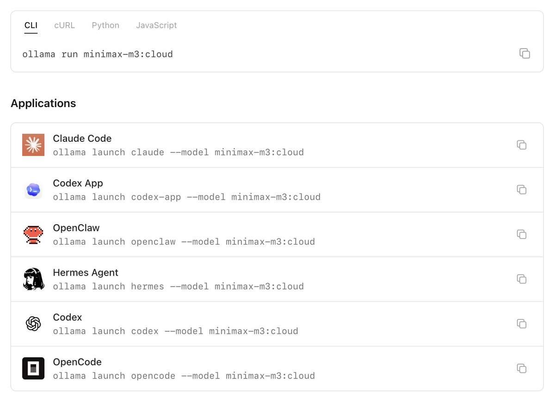
Task: Copy the Codex App launch command
Action: click(x=522, y=190)
